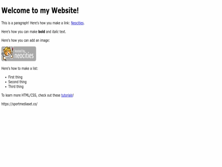Select the First thing list item

pyautogui.click(x=15, y=77)
